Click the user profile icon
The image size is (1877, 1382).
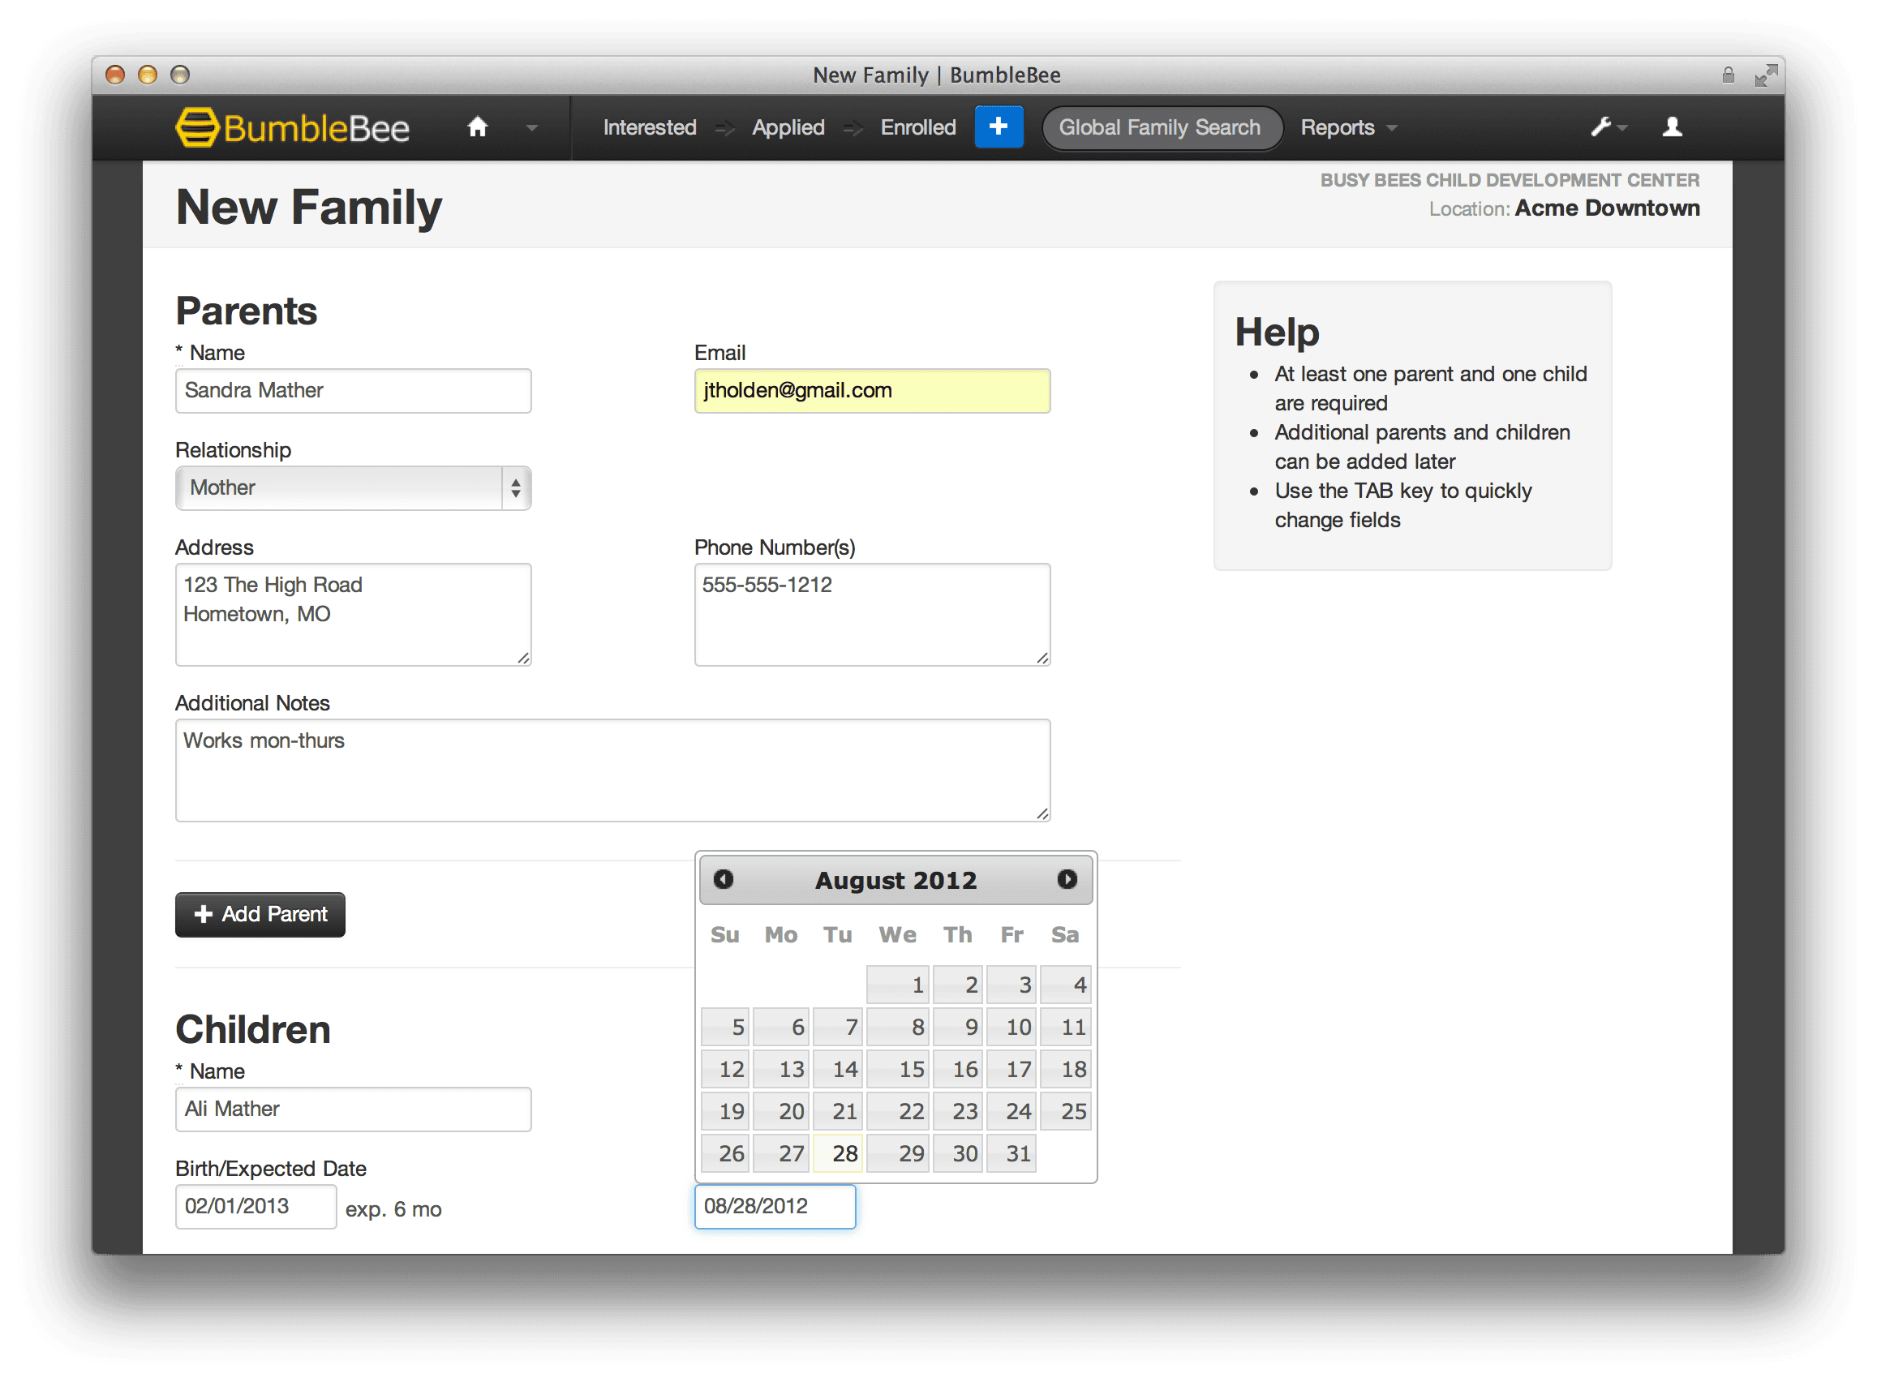click(x=1672, y=127)
